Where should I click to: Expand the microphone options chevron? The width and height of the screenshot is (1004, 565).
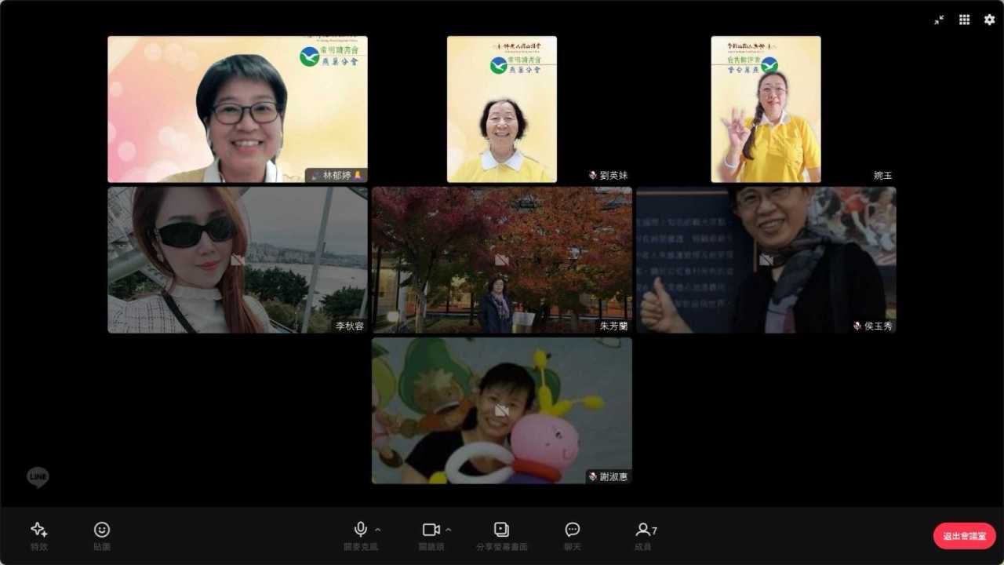click(378, 529)
